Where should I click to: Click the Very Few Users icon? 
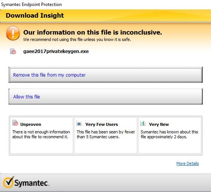(79, 123)
